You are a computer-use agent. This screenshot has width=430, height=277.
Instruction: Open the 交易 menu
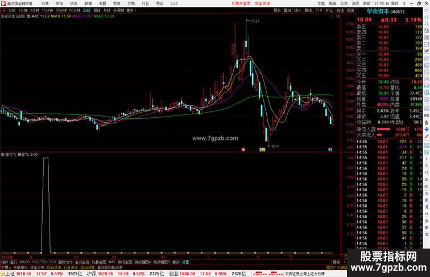coord(131,3)
